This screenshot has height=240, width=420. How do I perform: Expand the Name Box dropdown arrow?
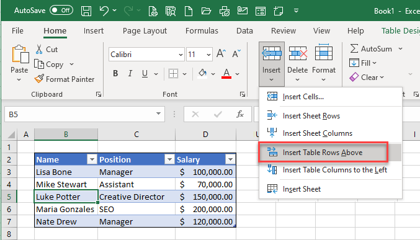(158, 114)
